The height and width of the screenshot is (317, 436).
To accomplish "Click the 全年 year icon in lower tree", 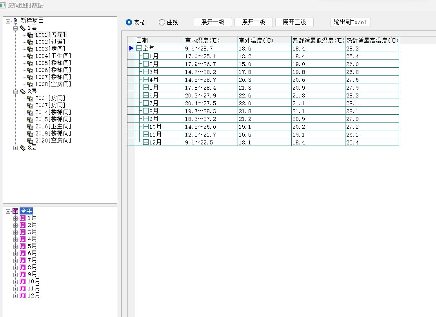I will [x=15, y=211].
